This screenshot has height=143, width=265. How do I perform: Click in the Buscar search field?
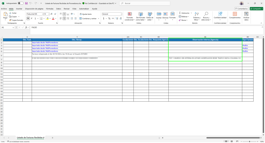coord(145,3)
